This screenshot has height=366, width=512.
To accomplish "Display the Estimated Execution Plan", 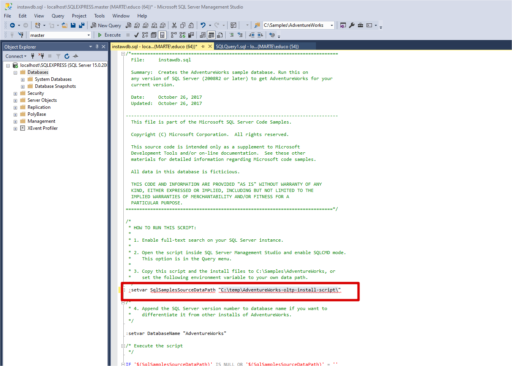I will pos(145,35).
